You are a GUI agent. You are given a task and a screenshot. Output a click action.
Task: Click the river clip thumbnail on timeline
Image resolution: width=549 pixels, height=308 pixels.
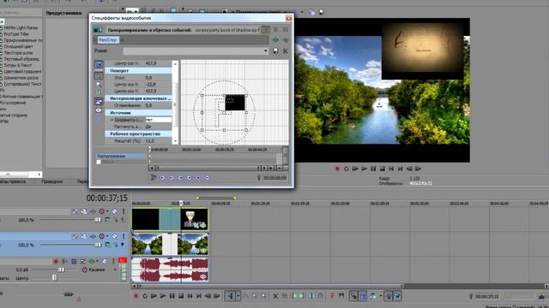pyautogui.click(x=170, y=244)
